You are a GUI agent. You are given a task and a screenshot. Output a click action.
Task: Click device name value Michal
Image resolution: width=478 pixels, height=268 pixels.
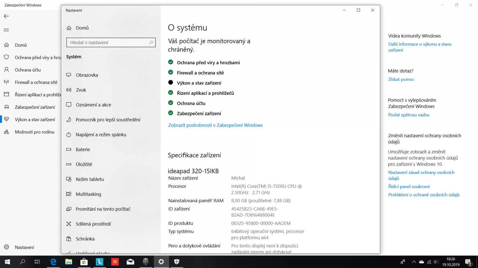click(x=238, y=178)
